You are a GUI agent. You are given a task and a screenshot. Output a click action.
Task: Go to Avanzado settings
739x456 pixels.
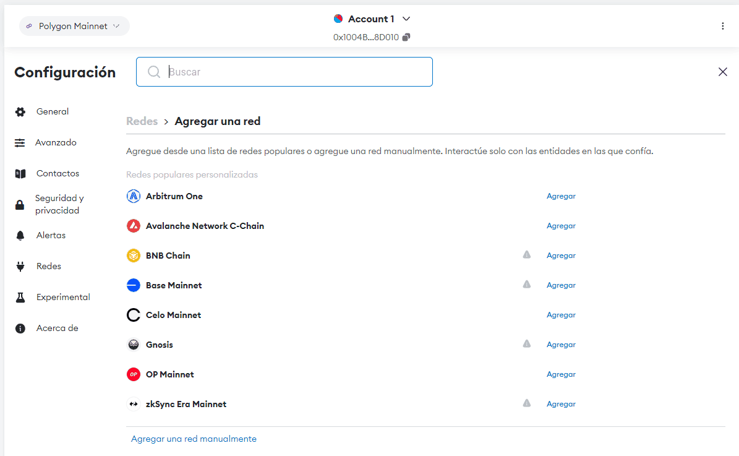tap(56, 142)
